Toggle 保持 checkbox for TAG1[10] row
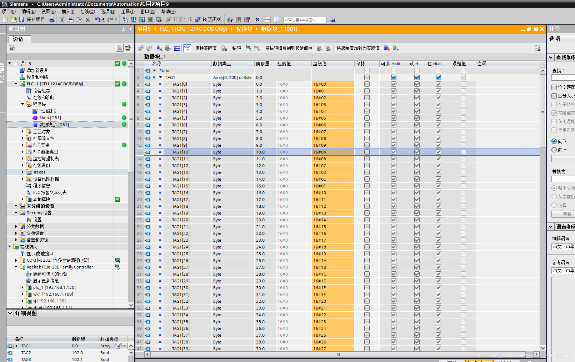 367,152
